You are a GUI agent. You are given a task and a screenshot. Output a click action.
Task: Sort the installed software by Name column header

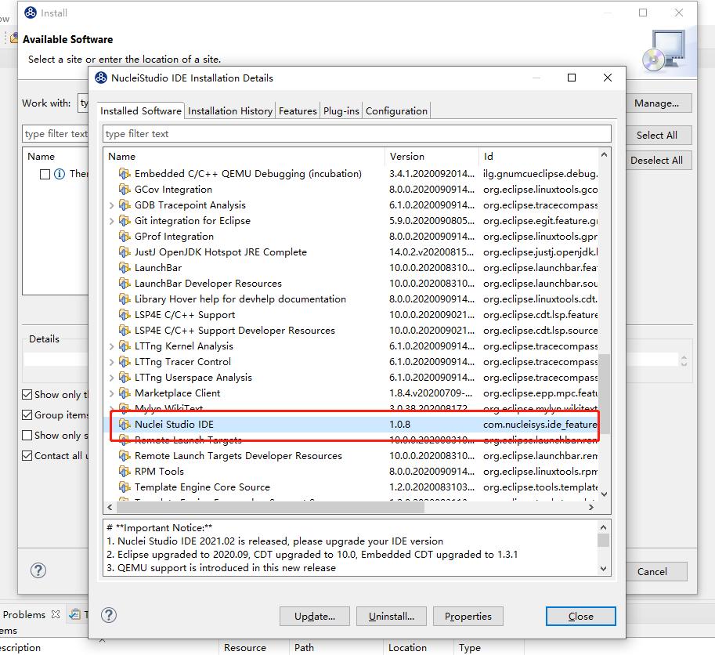pos(244,156)
